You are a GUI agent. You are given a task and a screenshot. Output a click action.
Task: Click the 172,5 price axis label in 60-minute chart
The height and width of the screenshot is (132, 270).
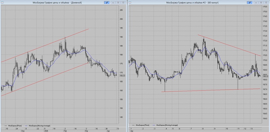click(x=265, y=36)
